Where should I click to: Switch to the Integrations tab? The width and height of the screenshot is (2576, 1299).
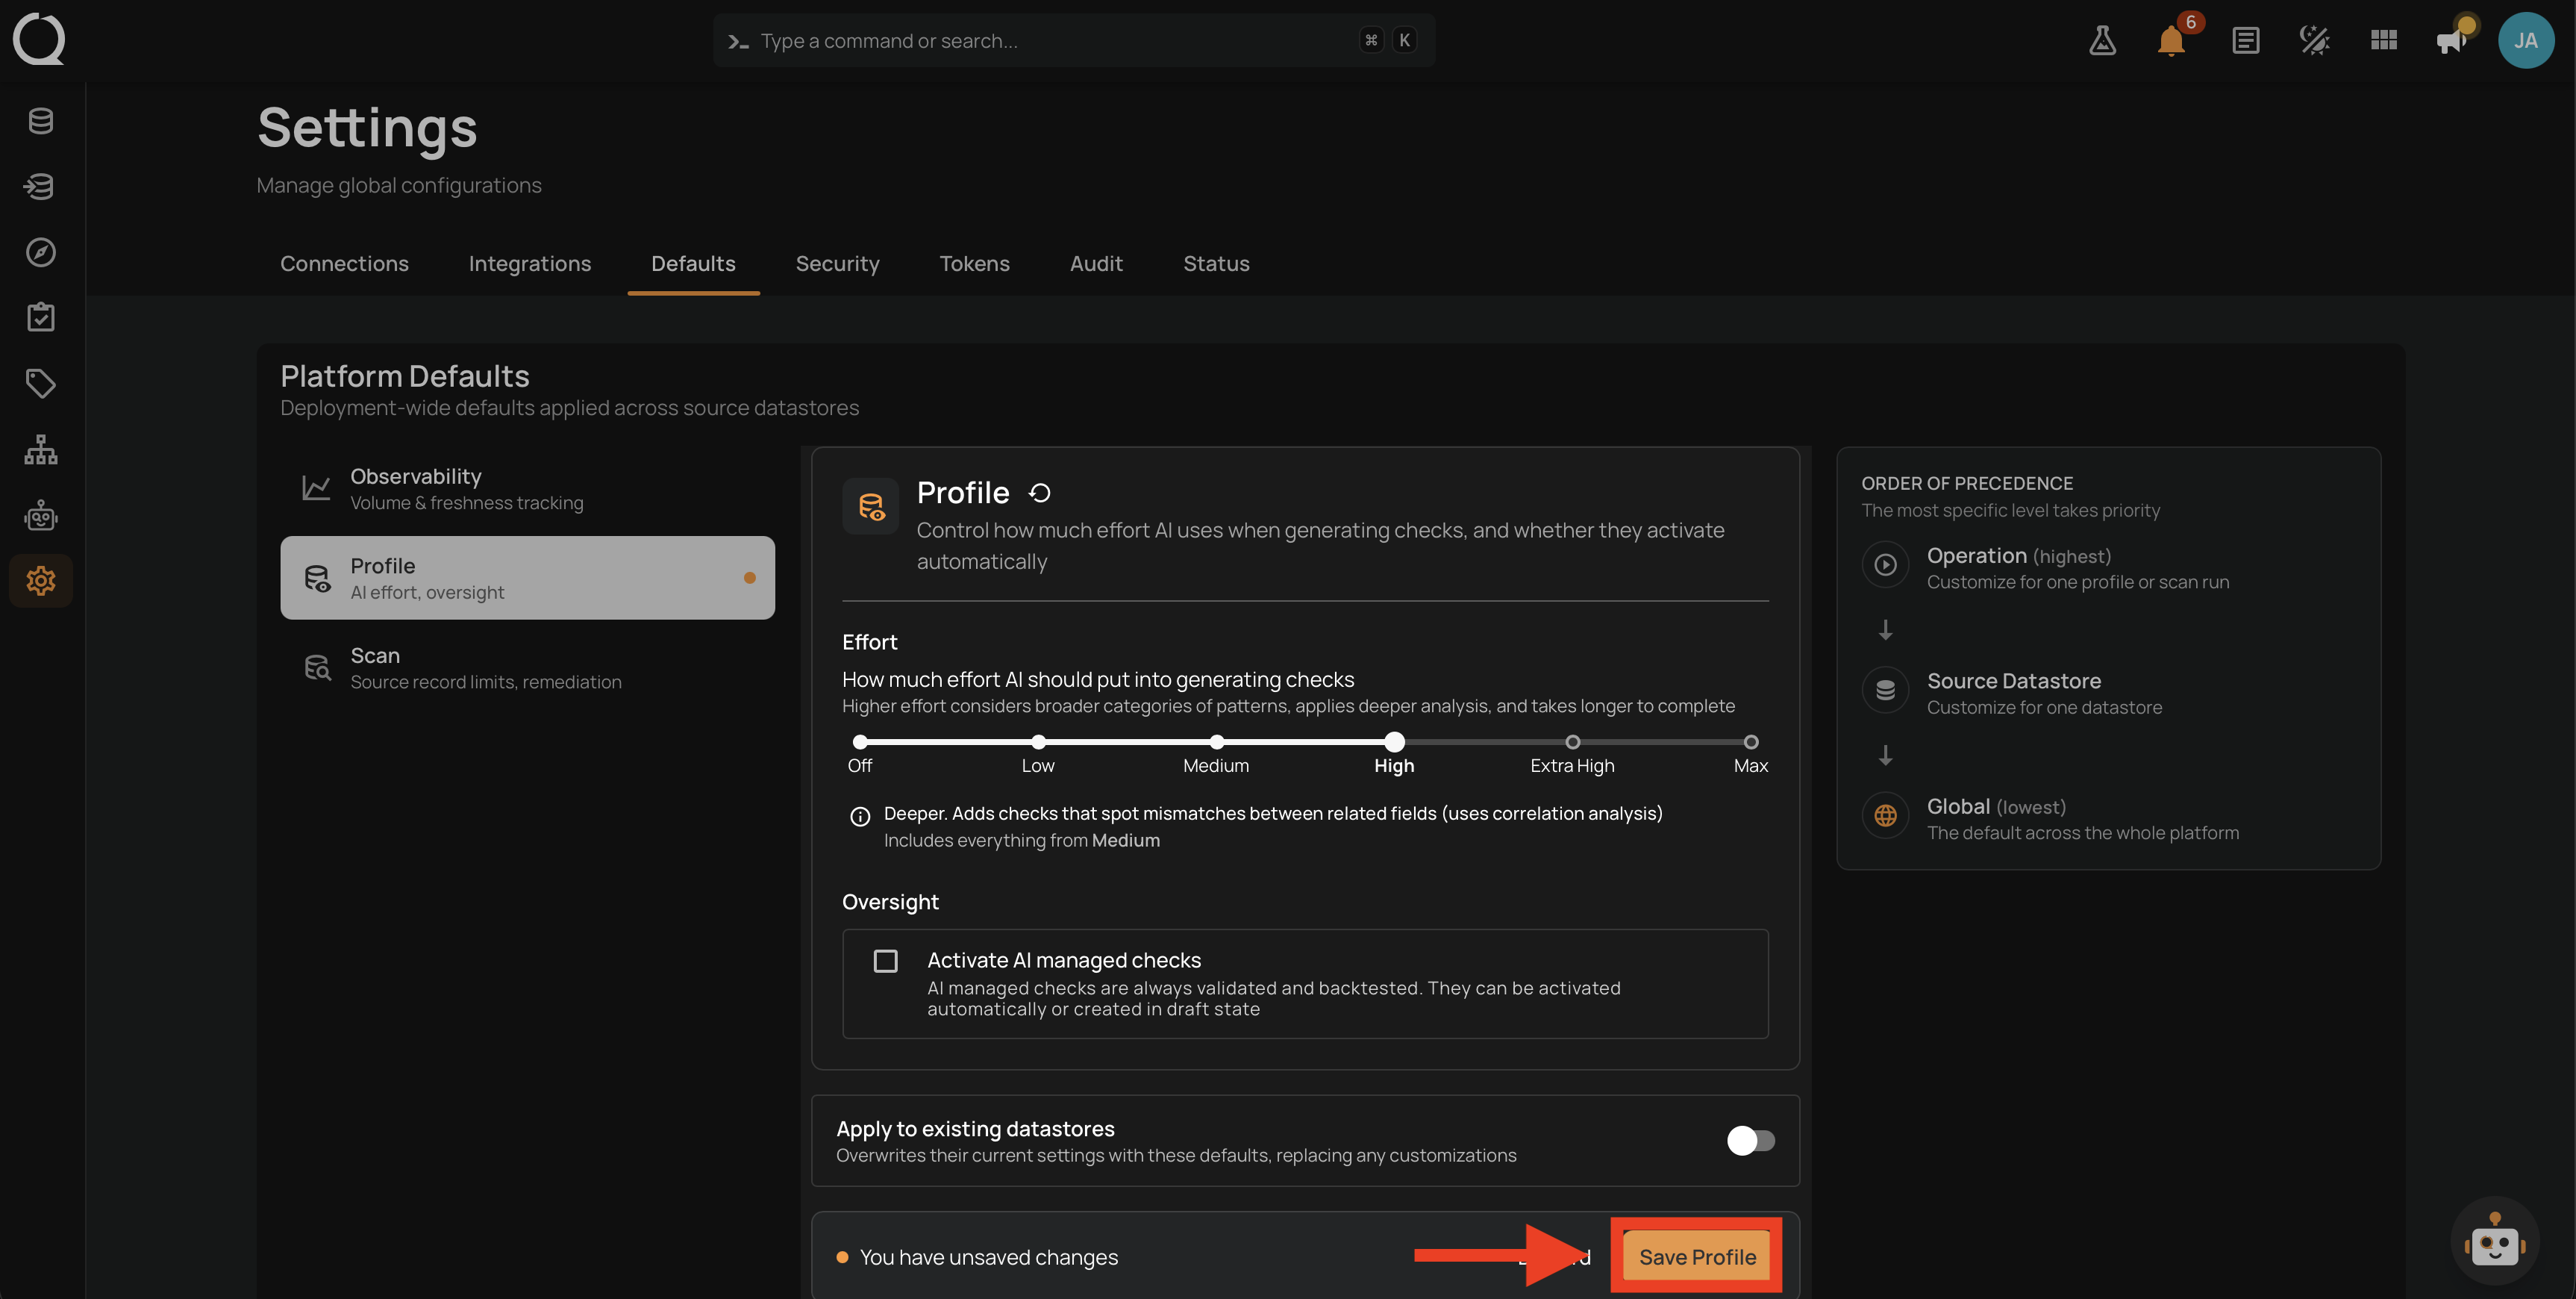coord(530,264)
